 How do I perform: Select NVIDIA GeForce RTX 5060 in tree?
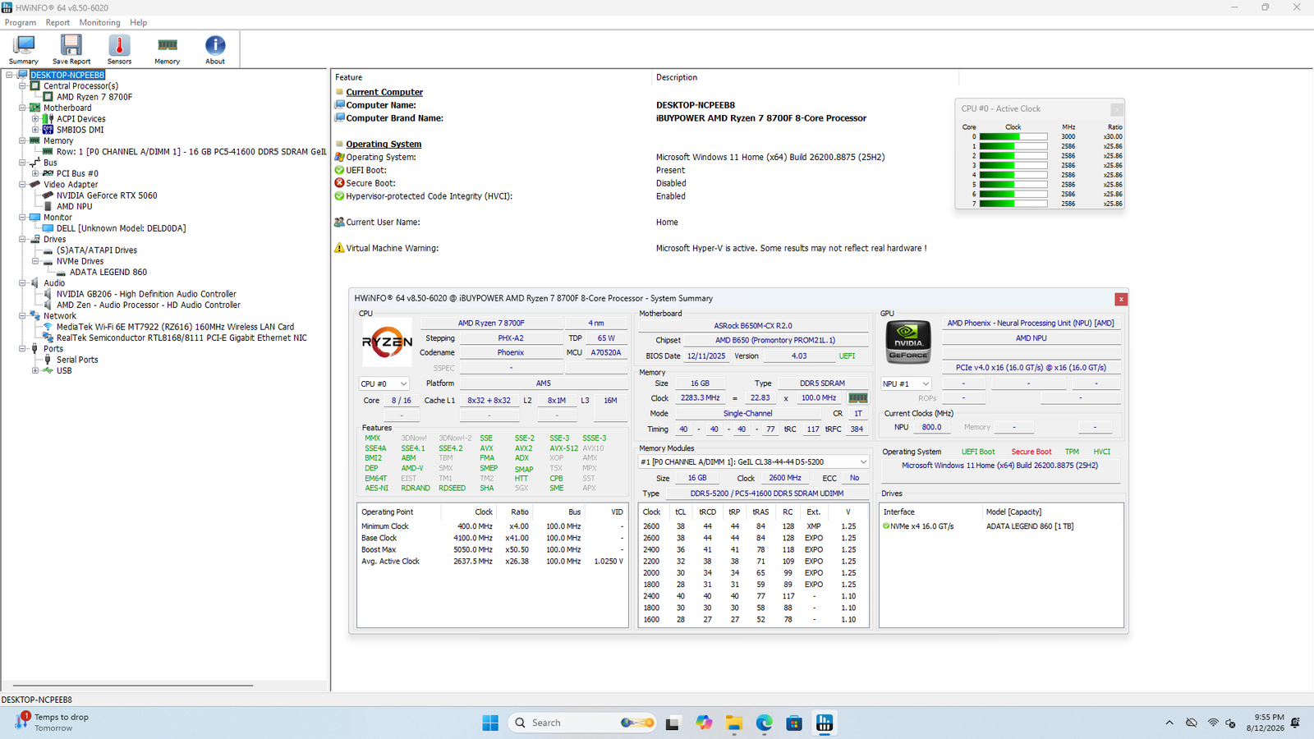coord(107,195)
